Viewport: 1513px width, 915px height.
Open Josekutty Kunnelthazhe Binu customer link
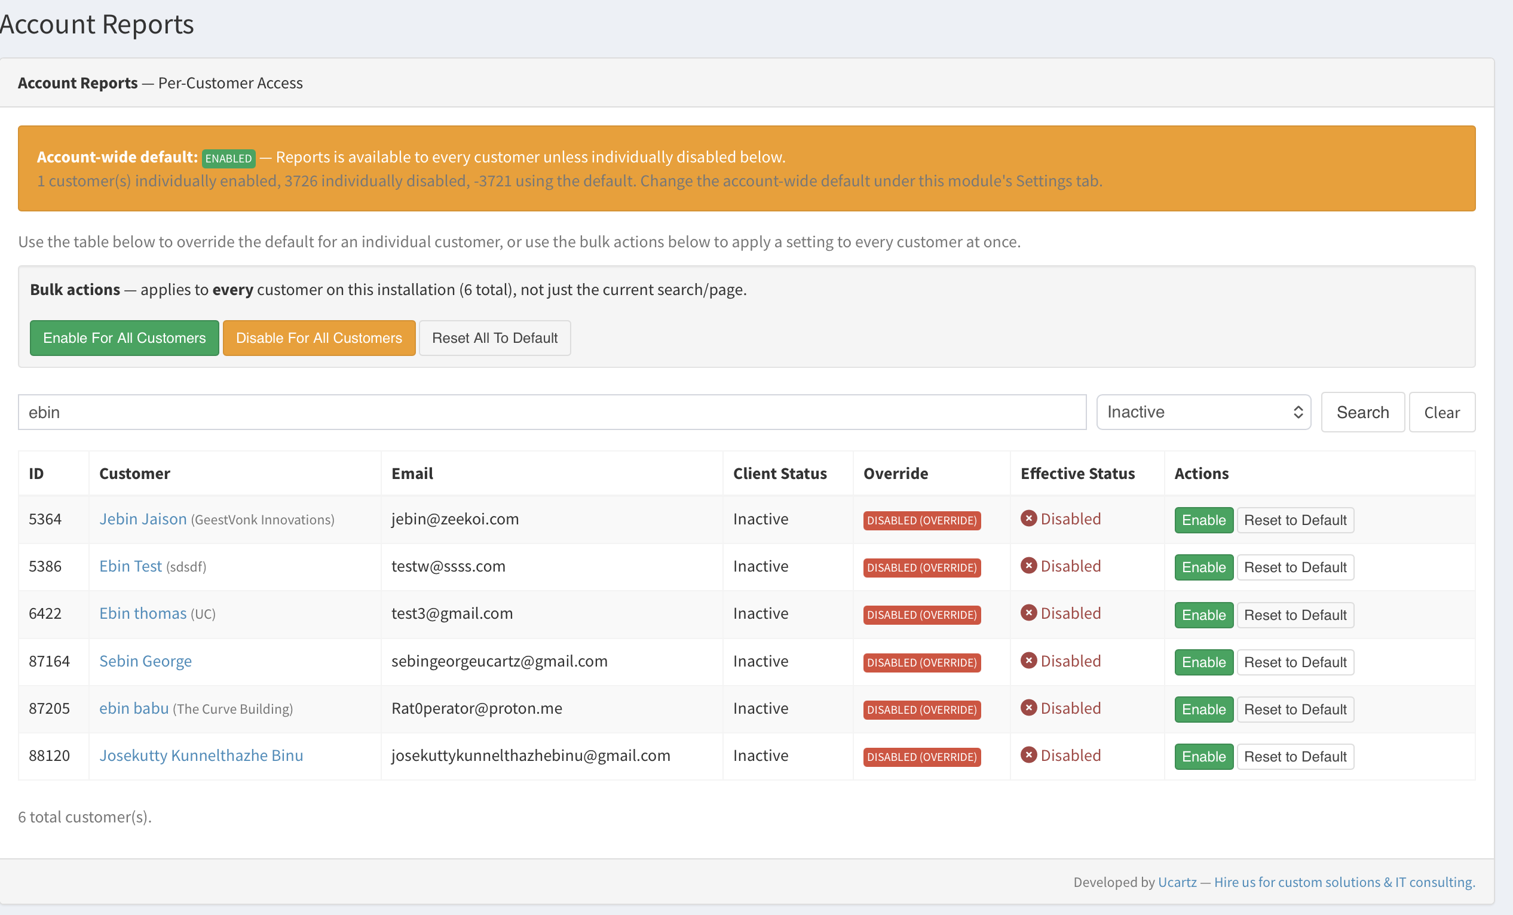point(201,755)
